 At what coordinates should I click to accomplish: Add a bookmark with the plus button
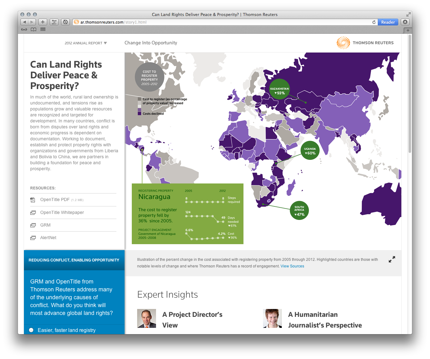point(43,22)
